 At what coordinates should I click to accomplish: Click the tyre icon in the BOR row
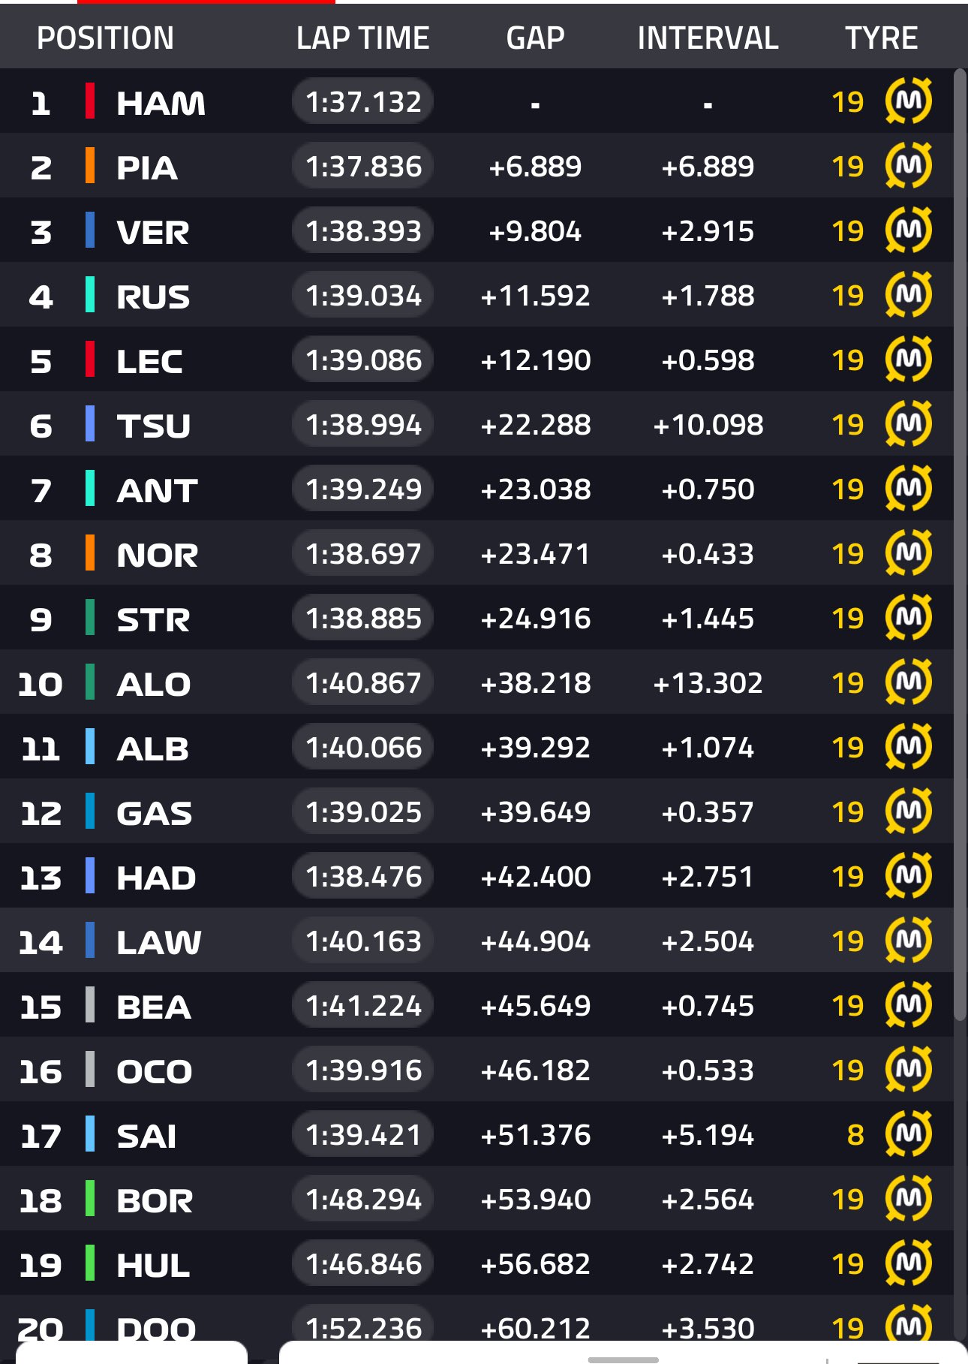coord(909,1199)
